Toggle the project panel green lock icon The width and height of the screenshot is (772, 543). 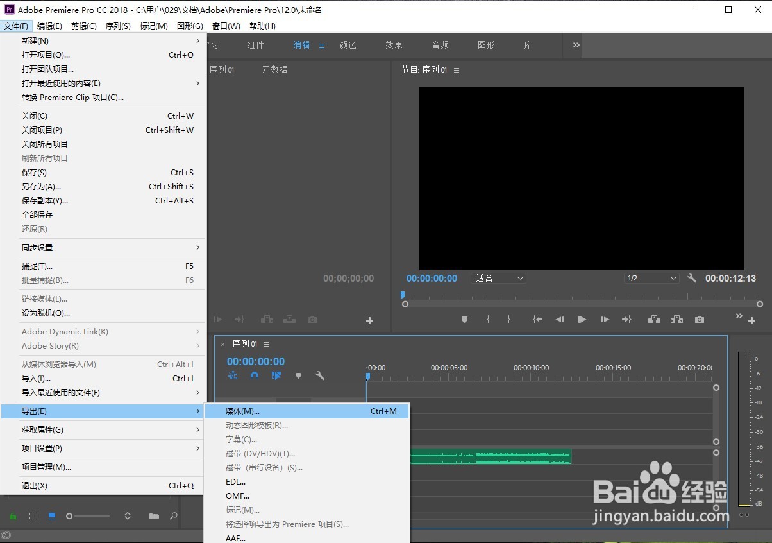pos(13,516)
